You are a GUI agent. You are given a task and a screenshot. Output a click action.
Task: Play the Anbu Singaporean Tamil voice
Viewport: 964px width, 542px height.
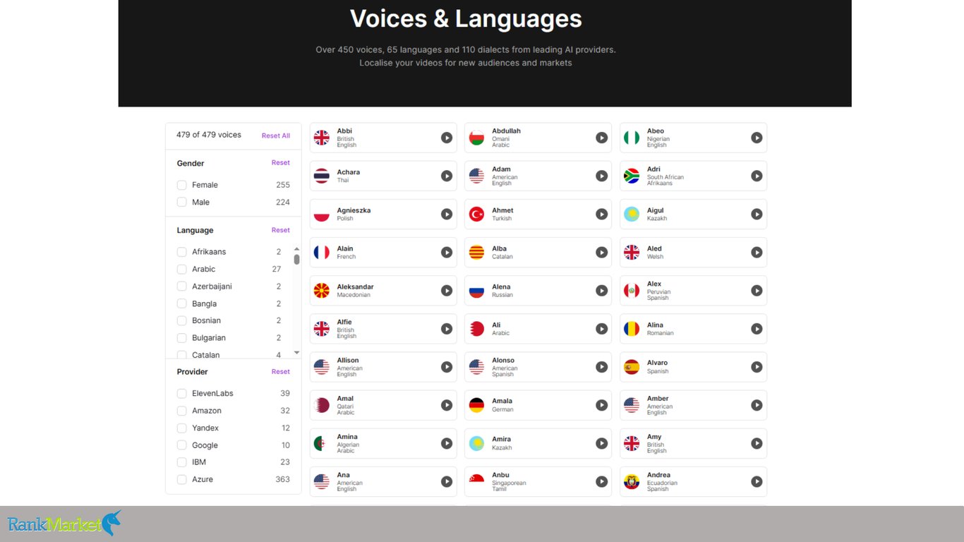pyautogui.click(x=601, y=481)
